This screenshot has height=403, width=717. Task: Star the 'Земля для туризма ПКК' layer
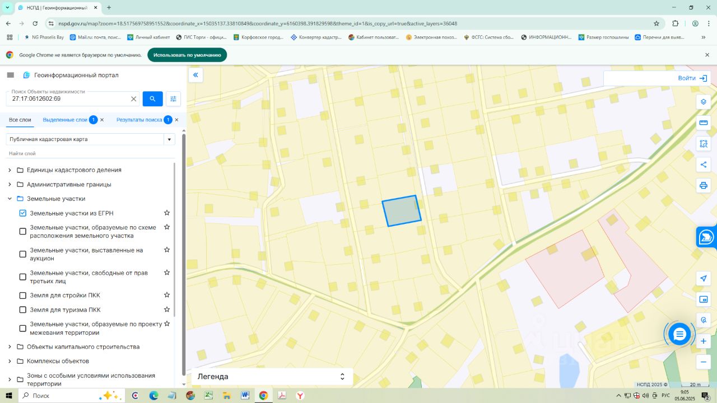pyautogui.click(x=166, y=310)
